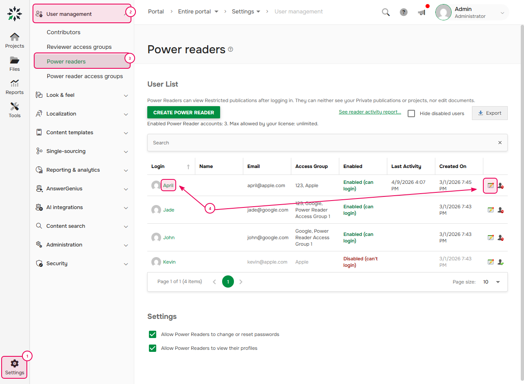This screenshot has width=524, height=384.
Task: Click John's avatar in user list
Action: [156, 238]
